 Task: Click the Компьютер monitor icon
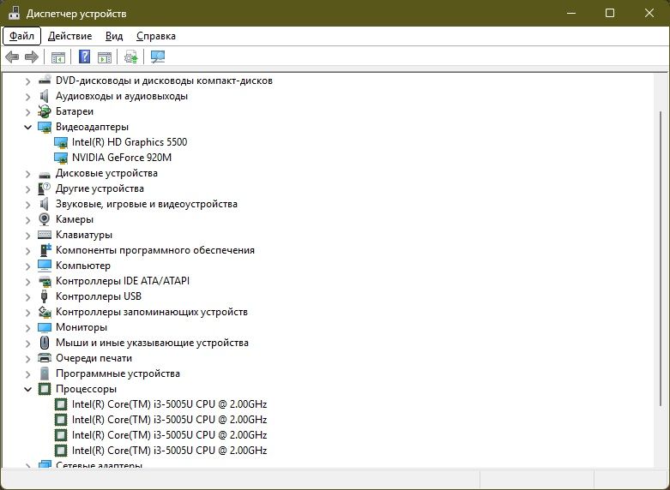45,266
